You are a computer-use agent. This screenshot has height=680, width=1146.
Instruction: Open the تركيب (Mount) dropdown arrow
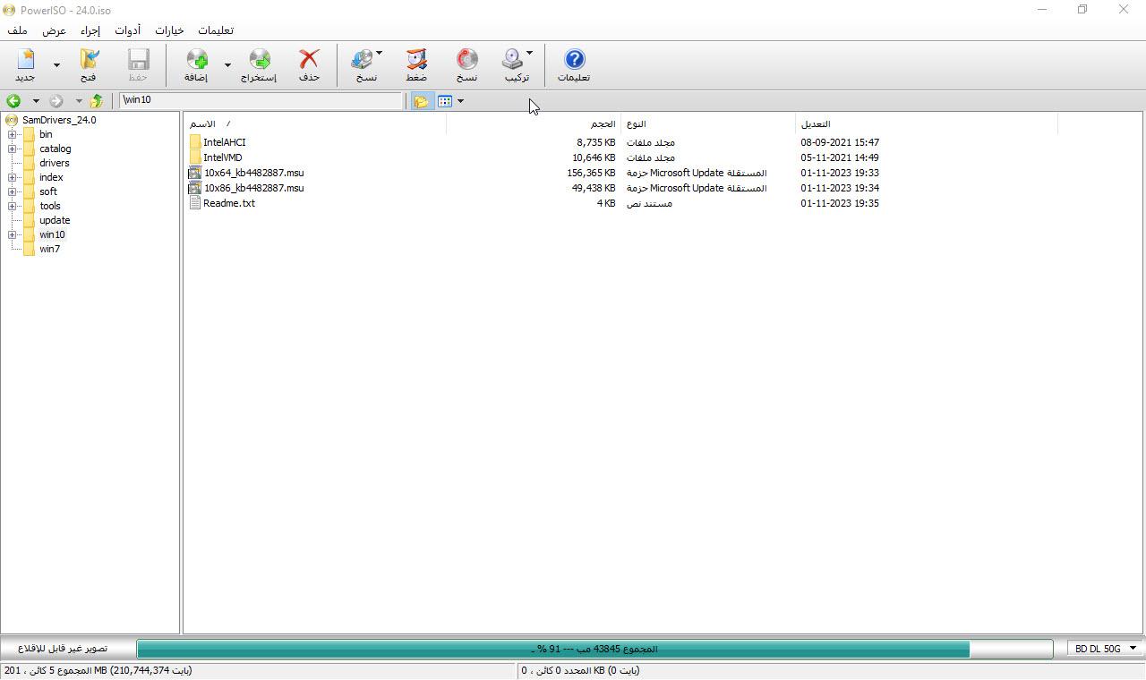[529, 54]
